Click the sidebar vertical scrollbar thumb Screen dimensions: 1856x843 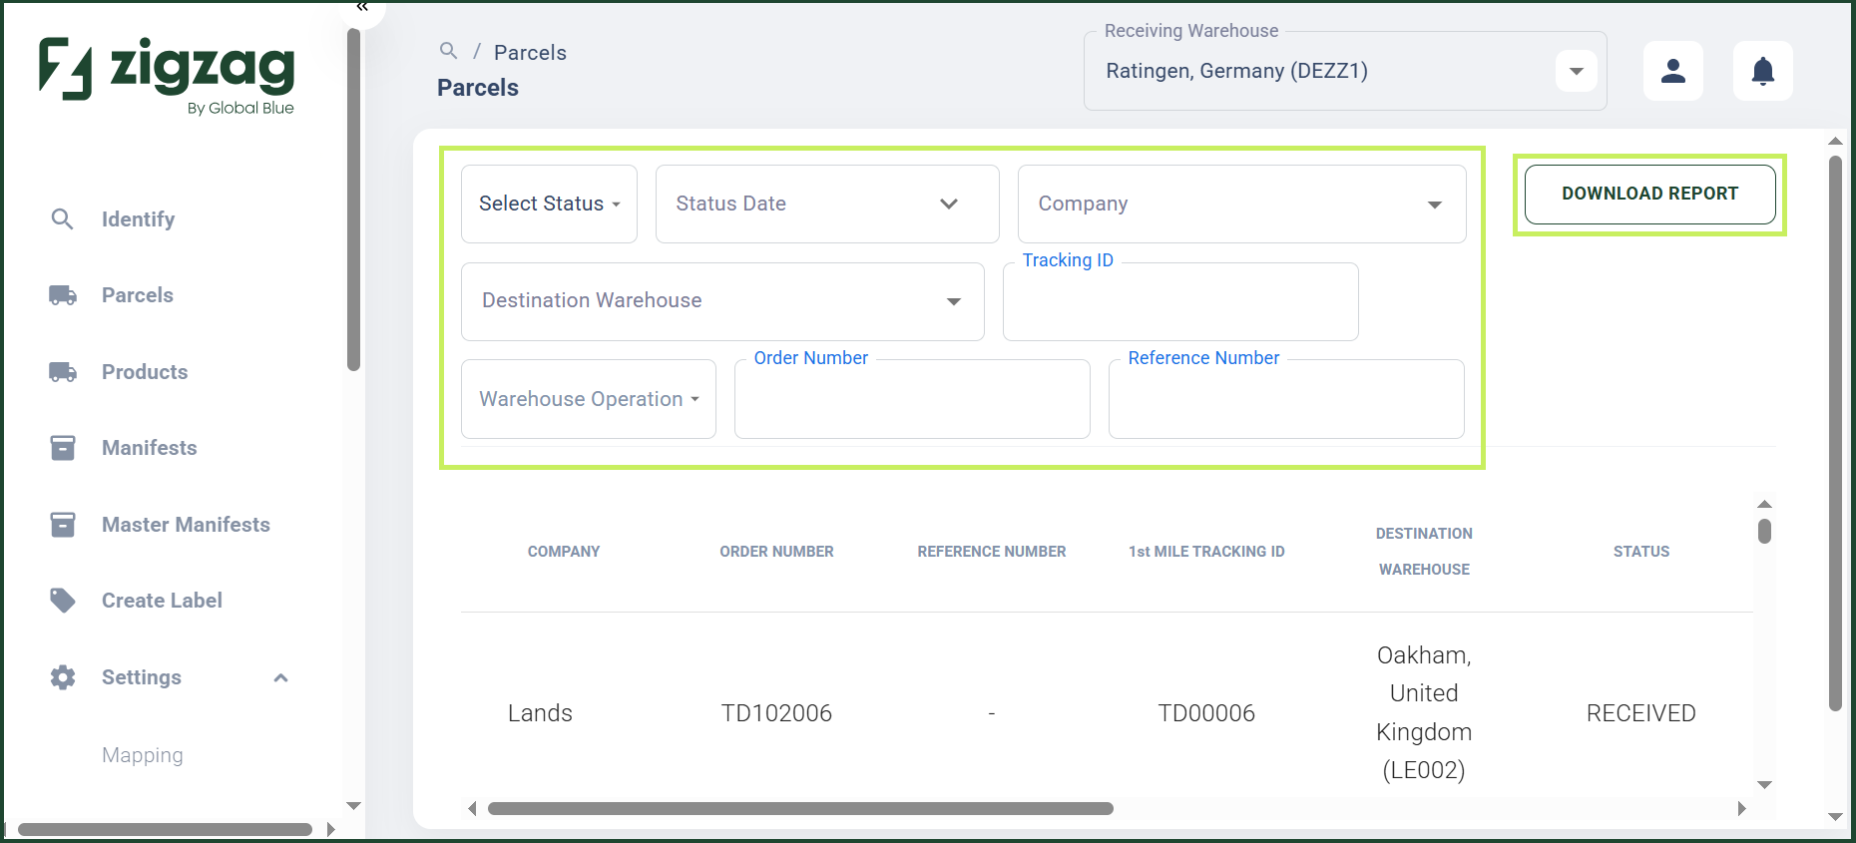coord(353,200)
